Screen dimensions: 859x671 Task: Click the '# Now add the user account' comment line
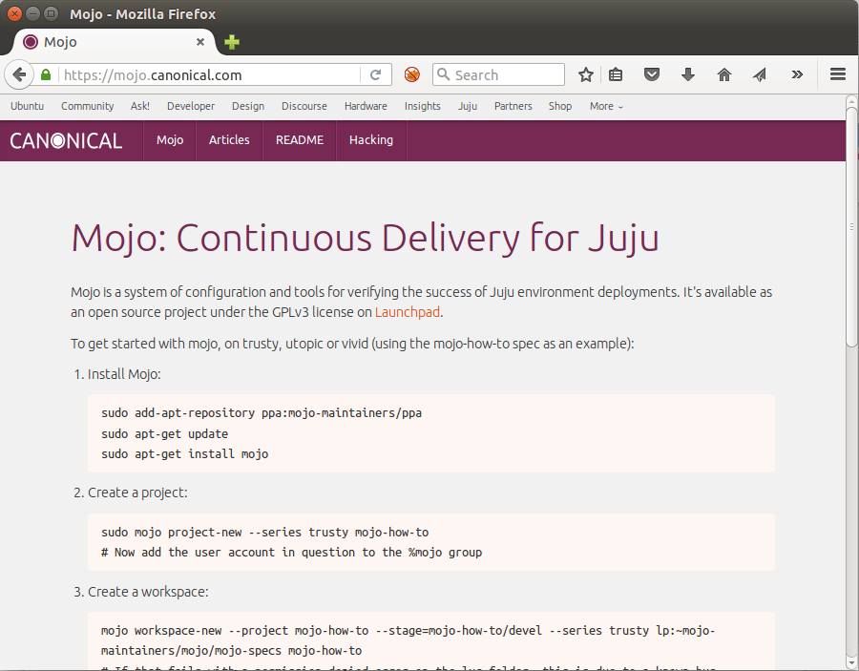[291, 553]
